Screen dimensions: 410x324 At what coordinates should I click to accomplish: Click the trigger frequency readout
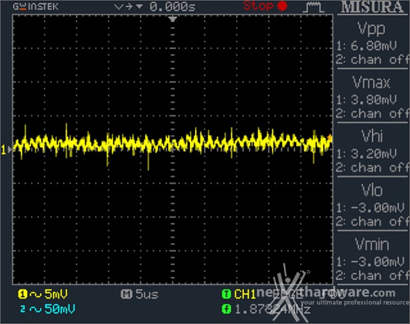pos(272,310)
